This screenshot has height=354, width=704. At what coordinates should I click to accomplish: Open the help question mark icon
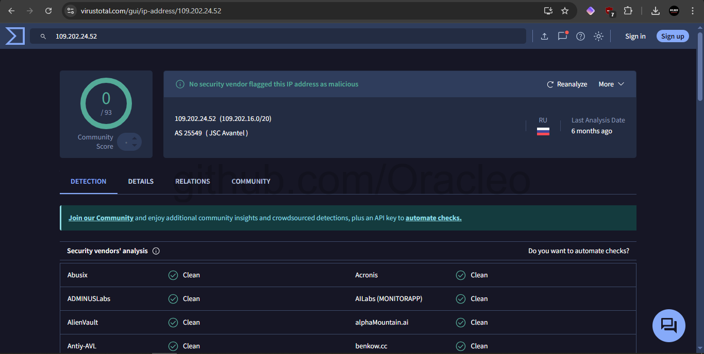click(580, 36)
